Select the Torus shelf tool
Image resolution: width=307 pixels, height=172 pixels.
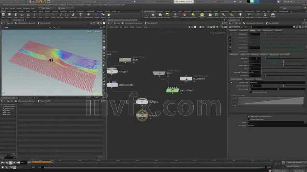(x=22, y=15)
